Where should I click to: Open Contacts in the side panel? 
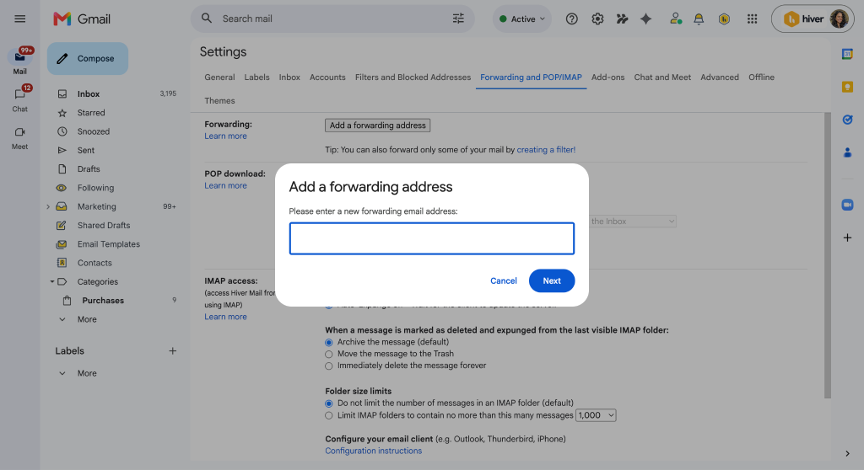click(x=847, y=152)
